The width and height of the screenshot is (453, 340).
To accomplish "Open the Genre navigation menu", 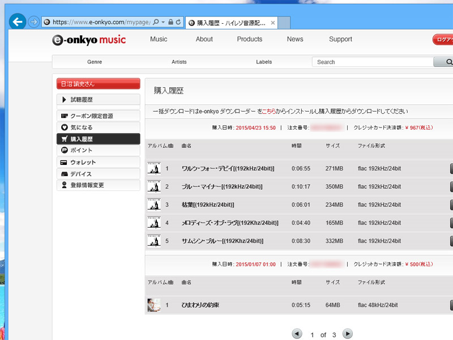I will pos(95,62).
